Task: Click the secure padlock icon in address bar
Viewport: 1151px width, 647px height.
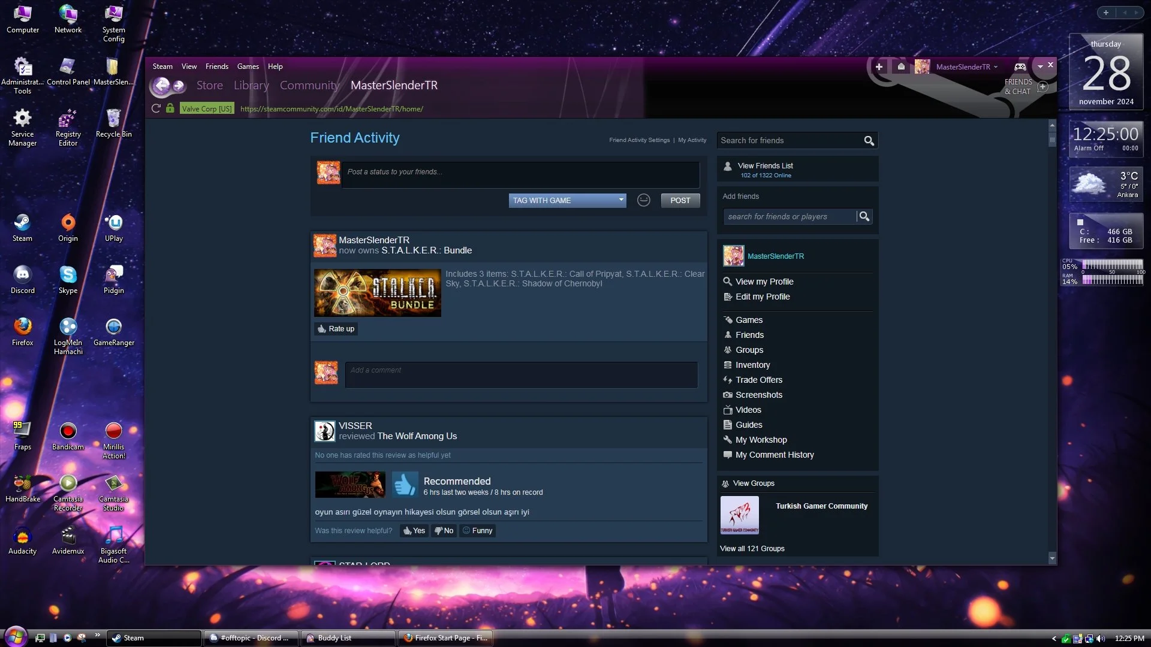Action: [170, 108]
